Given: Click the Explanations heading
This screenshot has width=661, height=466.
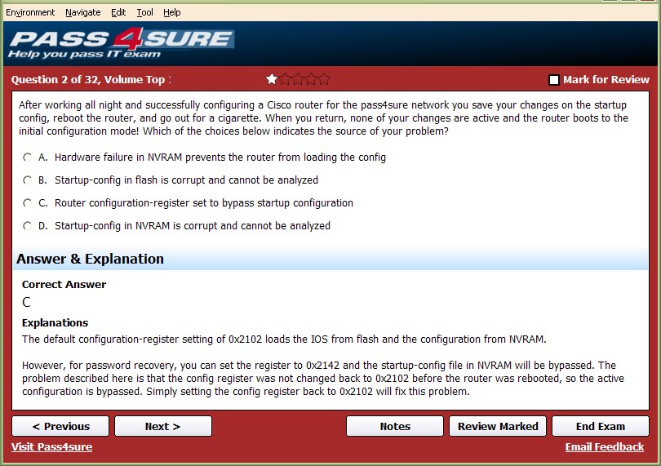Looking at the screenshot, I should [55, 323].
